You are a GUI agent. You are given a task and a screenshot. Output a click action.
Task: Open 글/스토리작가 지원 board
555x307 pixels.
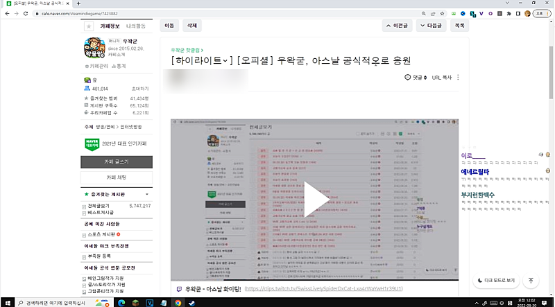tap(106, 285)
